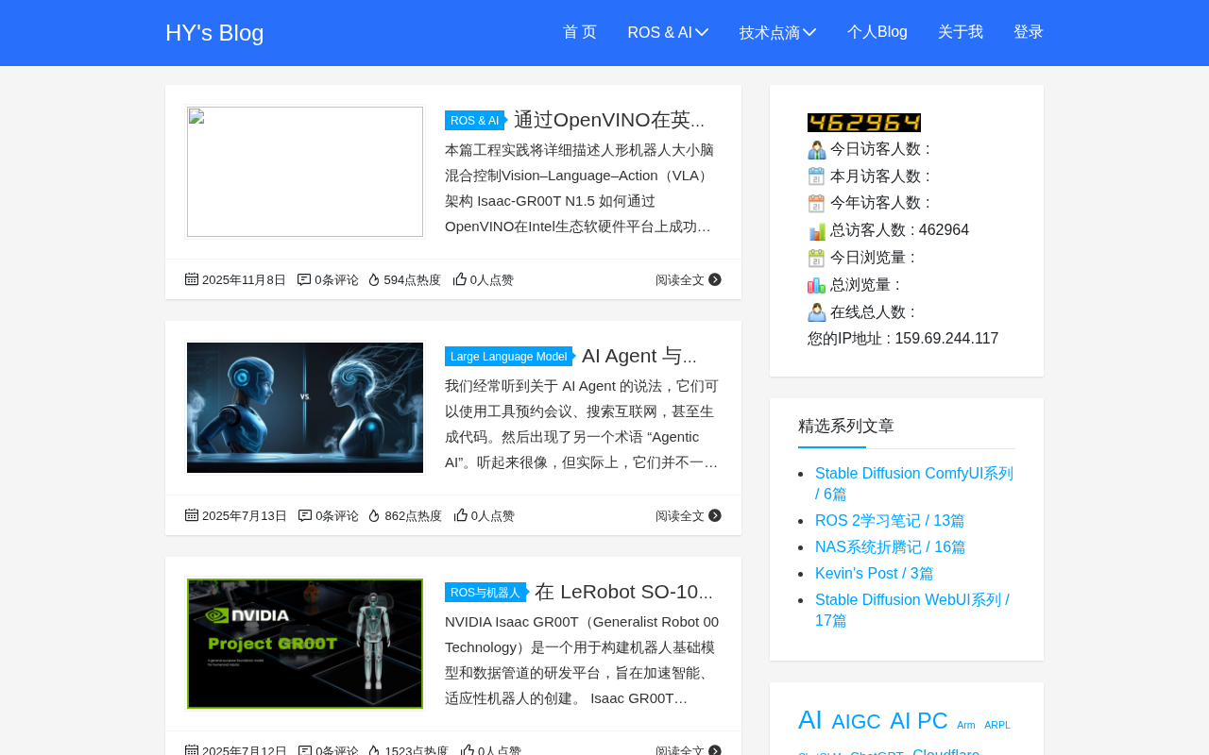
Task: Click the 精选系列文章 section heading
Action: 846,426
